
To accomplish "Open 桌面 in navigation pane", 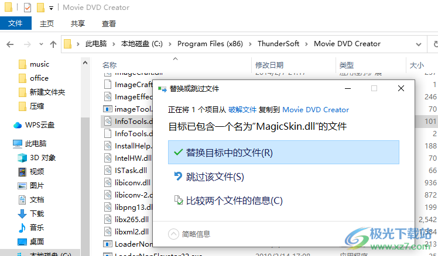I will [36, 241].
